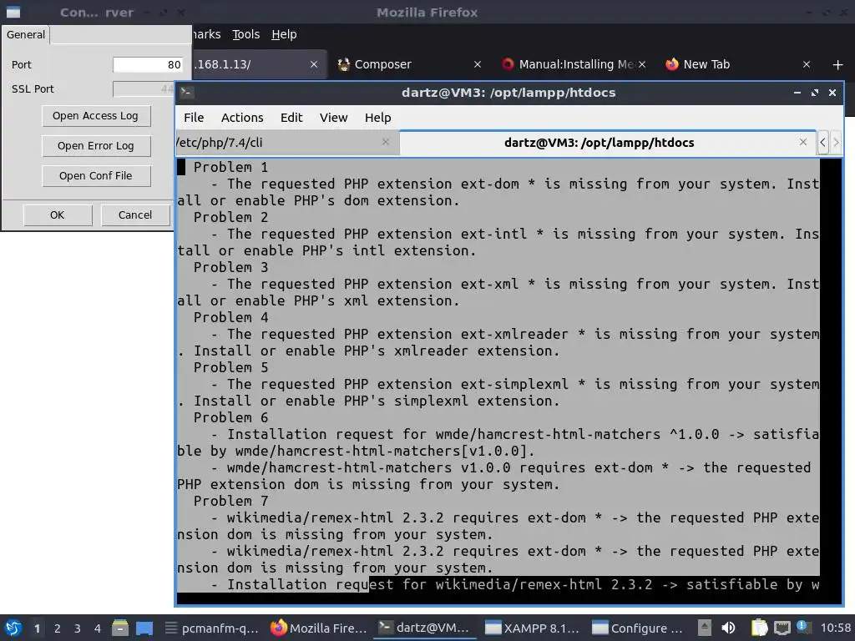Close the /opt/lampp/htdocs terminal tab
This screenshot has width=855, height=641.
click(x=802, y=142)
